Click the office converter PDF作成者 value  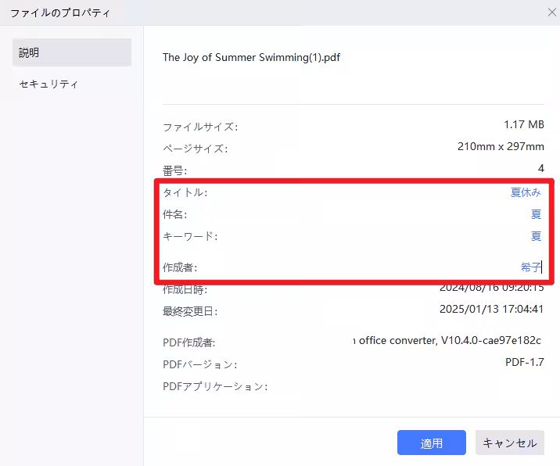pyautogui.click(x=447, y=341)
